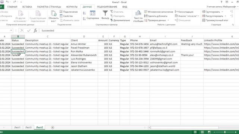The height and width of the screenshot is (134, 239).
Task: Click the zoom in plus button
Action: (x=236, y=132)
